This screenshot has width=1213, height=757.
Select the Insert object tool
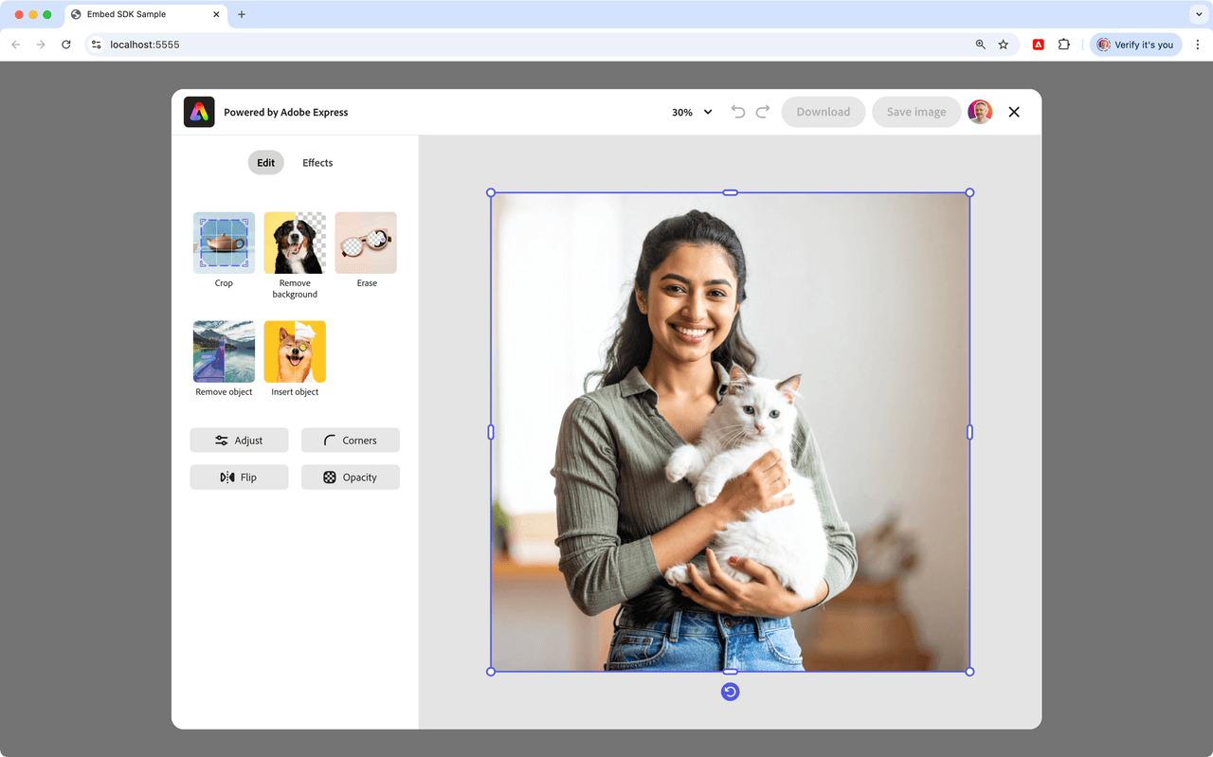click(295, 351)
